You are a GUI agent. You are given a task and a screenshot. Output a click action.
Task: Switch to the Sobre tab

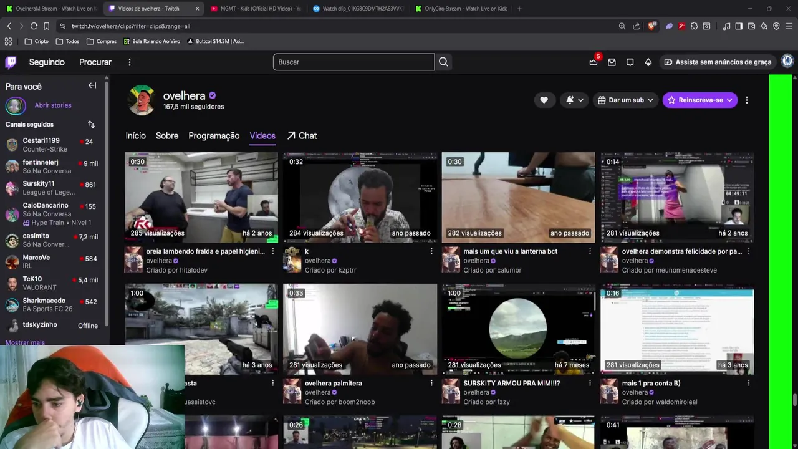(167, 135)
